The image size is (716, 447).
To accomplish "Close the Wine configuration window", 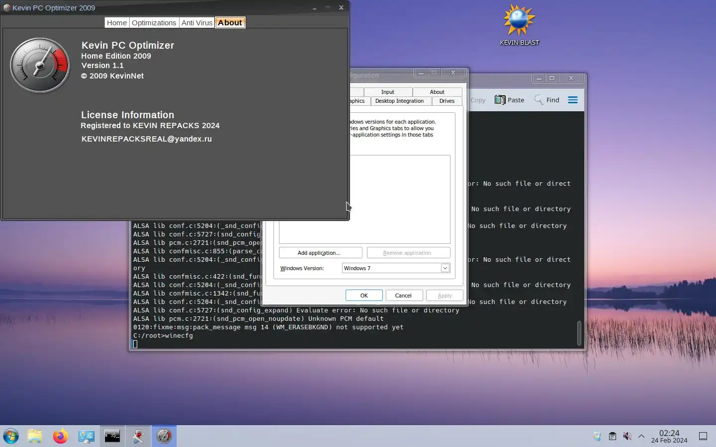I will coord(453,73).
